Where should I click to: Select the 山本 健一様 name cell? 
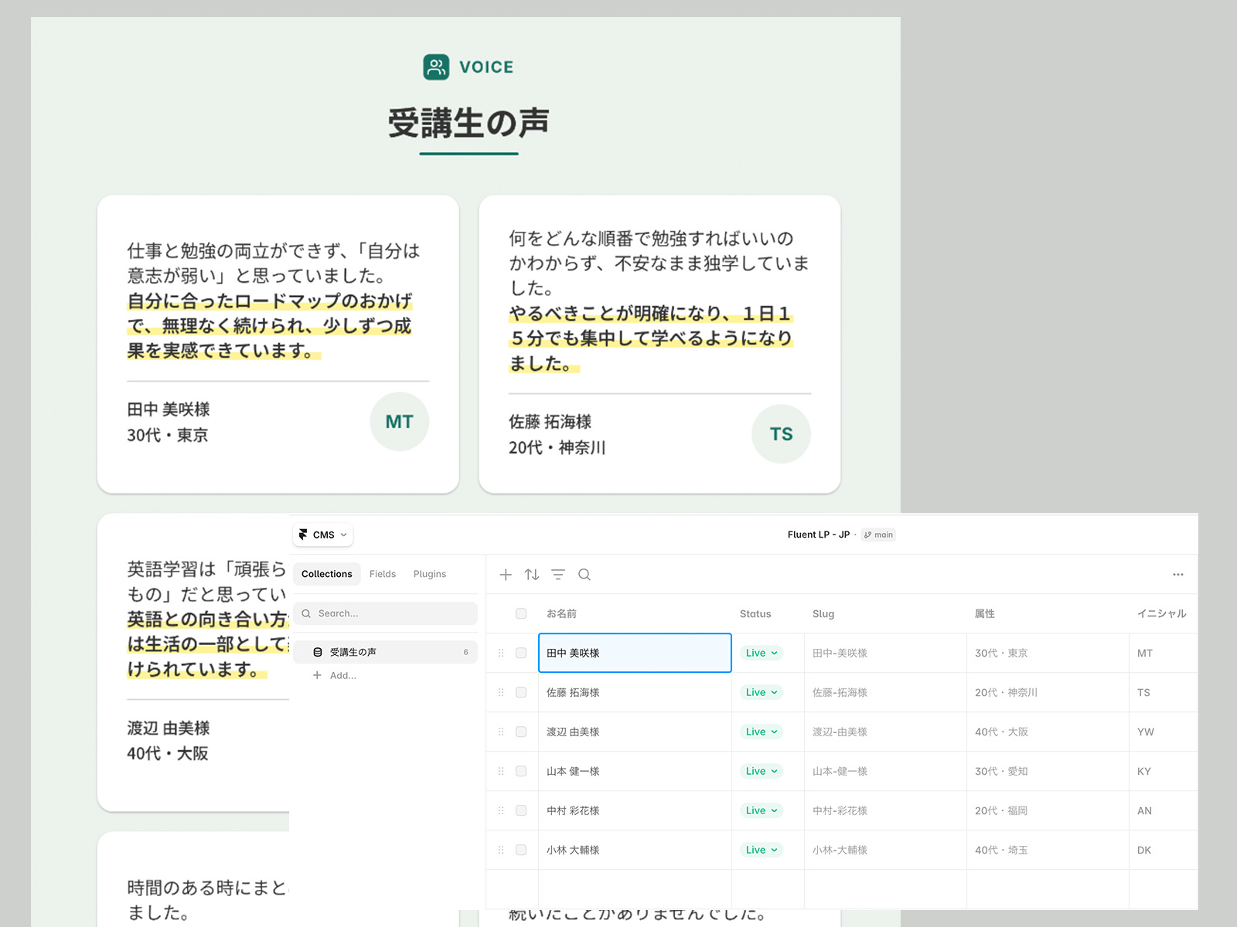635,771
